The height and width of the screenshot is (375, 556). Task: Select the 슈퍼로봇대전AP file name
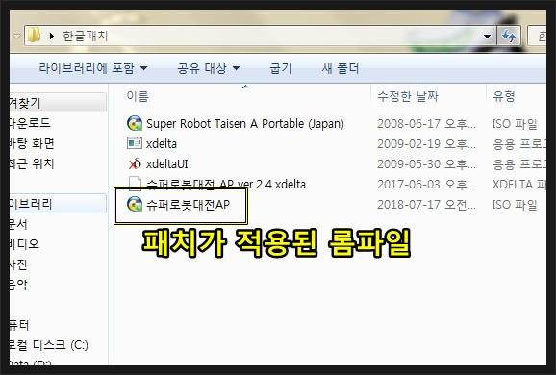point(188,205)
